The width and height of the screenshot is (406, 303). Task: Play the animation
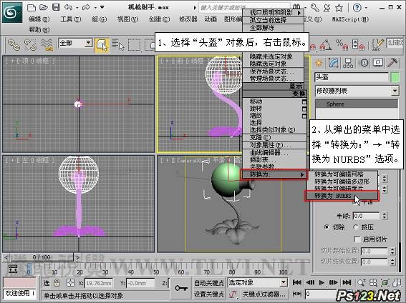(322, 282)
